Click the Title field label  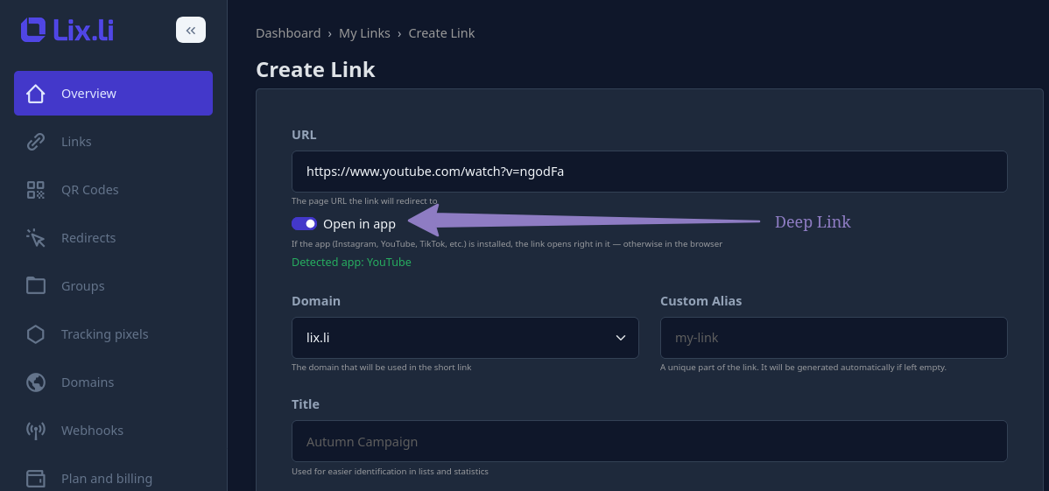click(305, 404)
